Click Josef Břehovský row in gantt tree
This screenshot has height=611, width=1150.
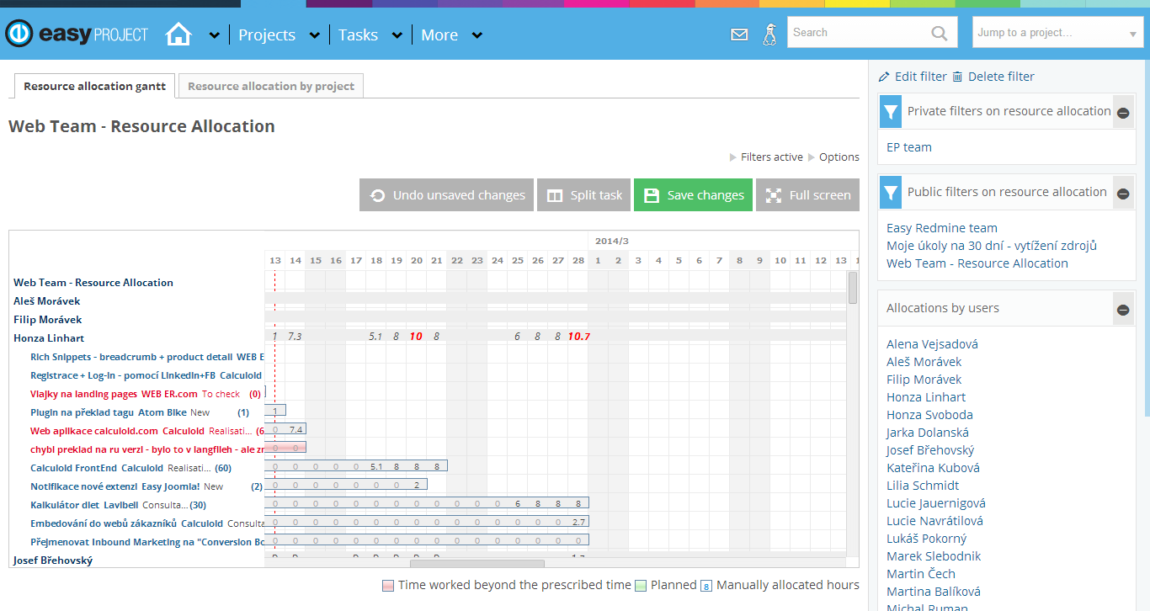click(x=53, y=561)
